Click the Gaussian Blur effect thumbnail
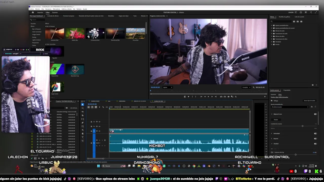The width and height of the screenshot is (324, 182). [54, 33]
